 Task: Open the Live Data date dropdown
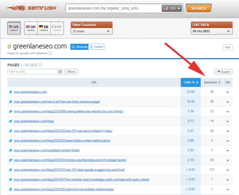[x=212, y=31]
